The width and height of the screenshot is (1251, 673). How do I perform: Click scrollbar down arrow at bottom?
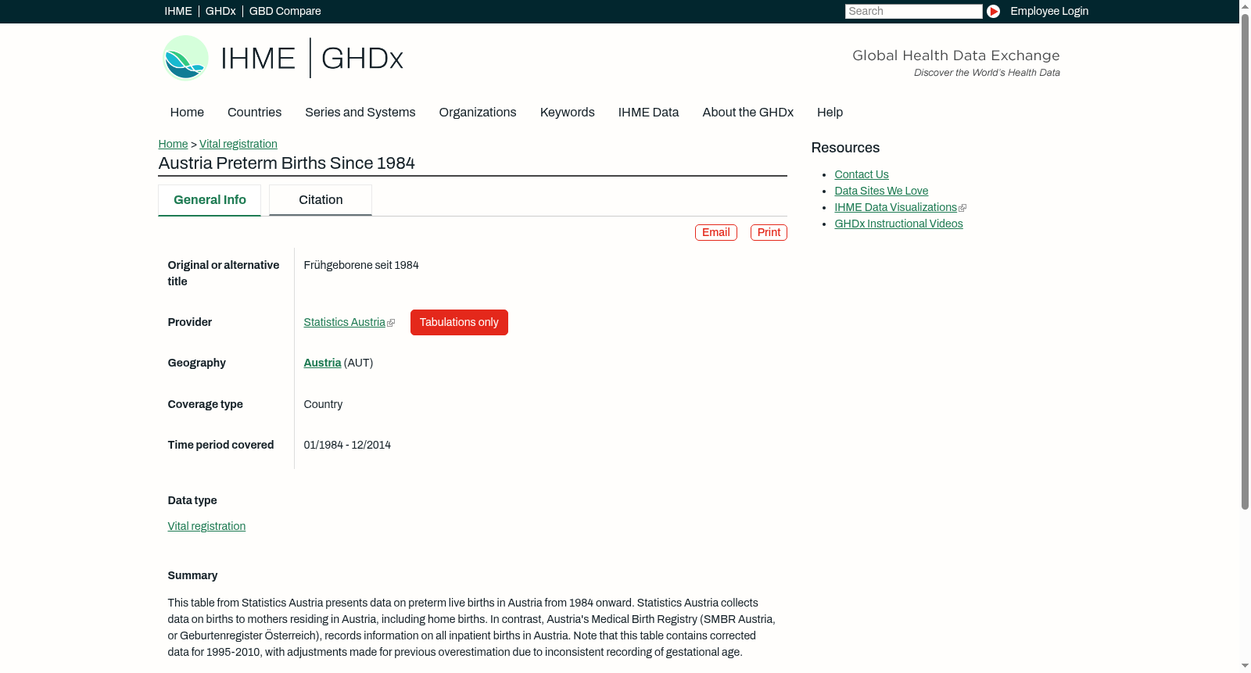[x=1245, y=666]
